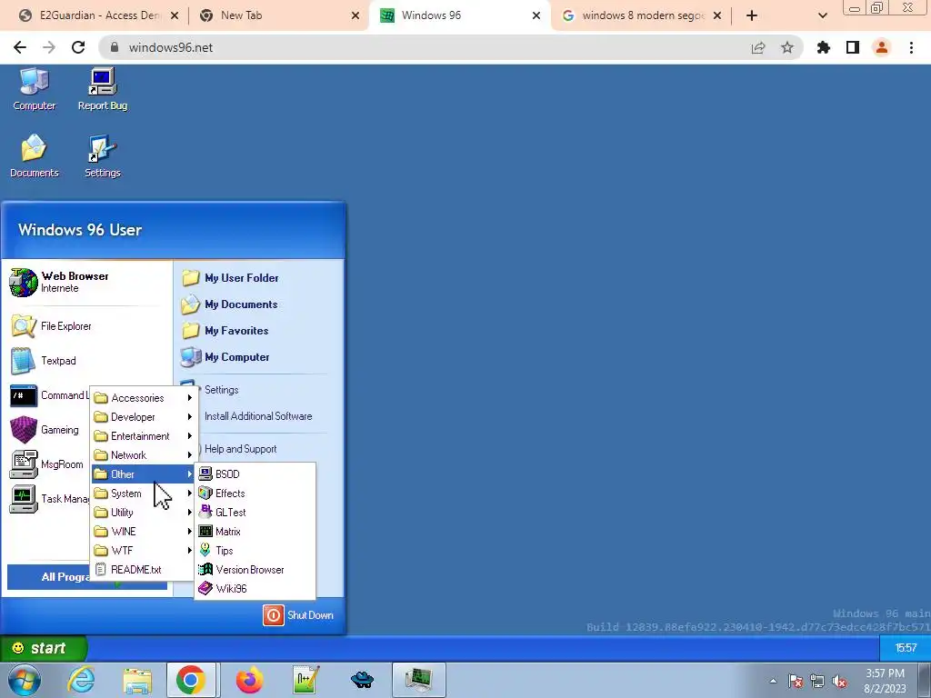Open the Documents desktop icon
This screenshot has width=931, height=698.
pos(34,156)
